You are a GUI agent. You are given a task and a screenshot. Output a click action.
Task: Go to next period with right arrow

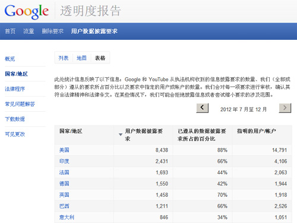[285, 108]
